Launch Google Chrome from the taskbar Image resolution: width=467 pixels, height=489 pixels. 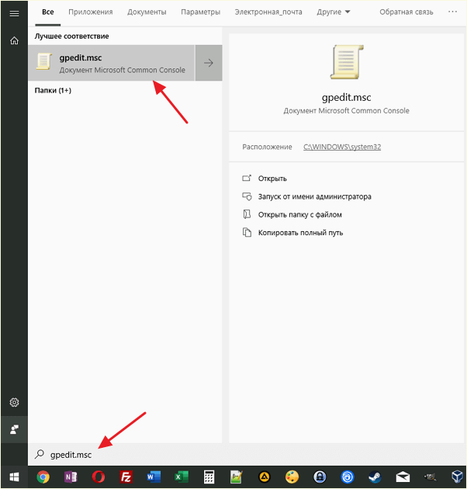[x=43, y=477]
